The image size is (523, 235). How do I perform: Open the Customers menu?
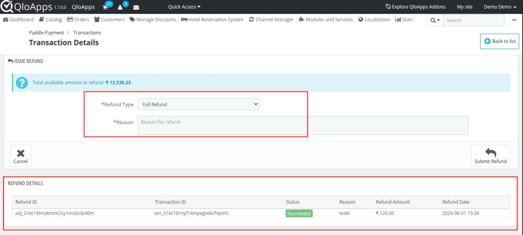109,20
